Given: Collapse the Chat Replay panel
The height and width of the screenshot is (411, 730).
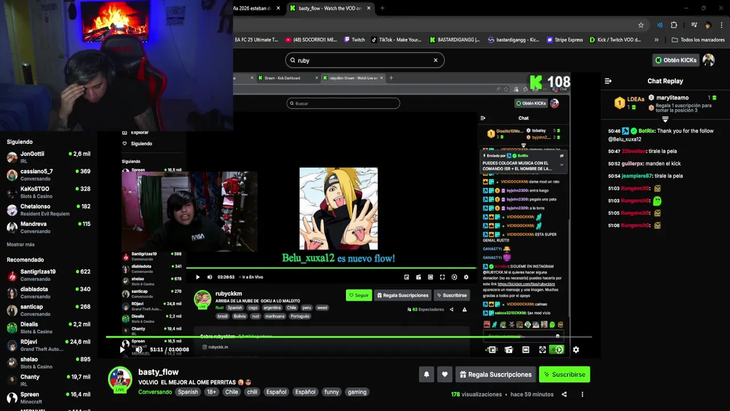Looking at the screenshot, I should tap(608, 81).
